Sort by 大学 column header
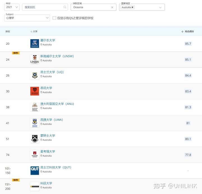The width and height of the screenshot is (202, 194). (x=34, y=31)
